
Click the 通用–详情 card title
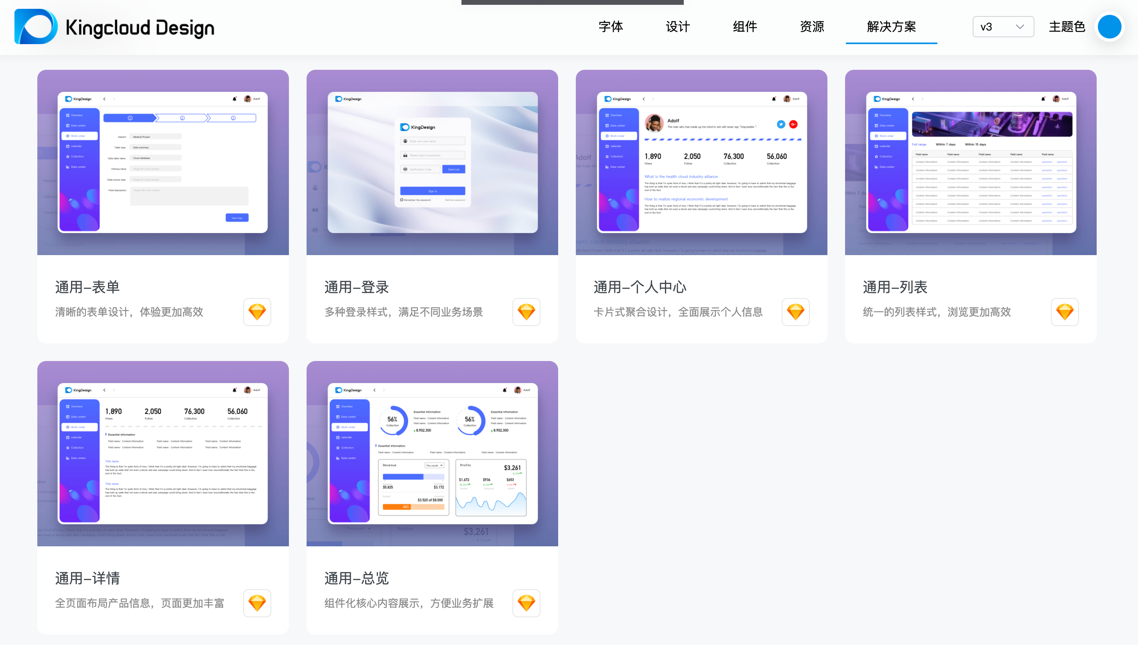[x=87, y=578]
